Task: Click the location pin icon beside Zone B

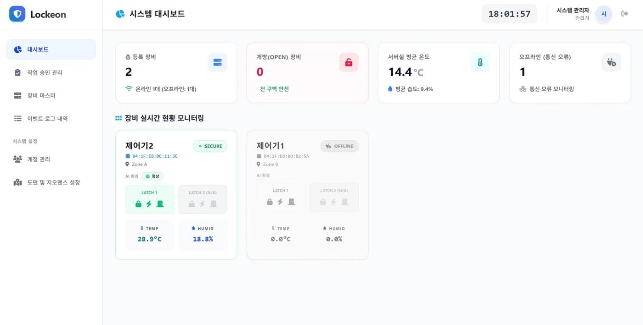Action: click(x=259, y=164)
